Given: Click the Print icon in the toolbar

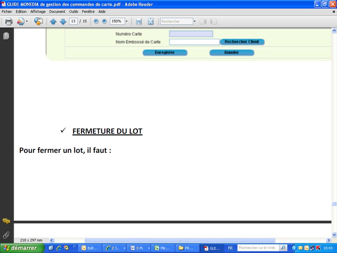Looking at the screenshot, I should (x=8, y=21).
